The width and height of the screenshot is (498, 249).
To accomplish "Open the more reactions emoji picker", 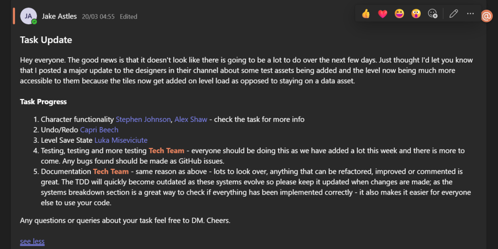I will (433, 14).
